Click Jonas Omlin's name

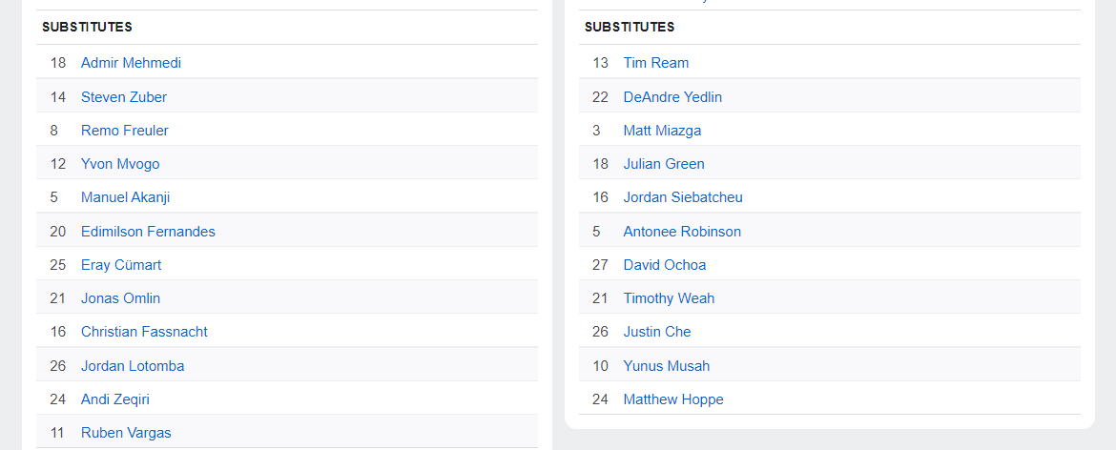click(120, 298)
